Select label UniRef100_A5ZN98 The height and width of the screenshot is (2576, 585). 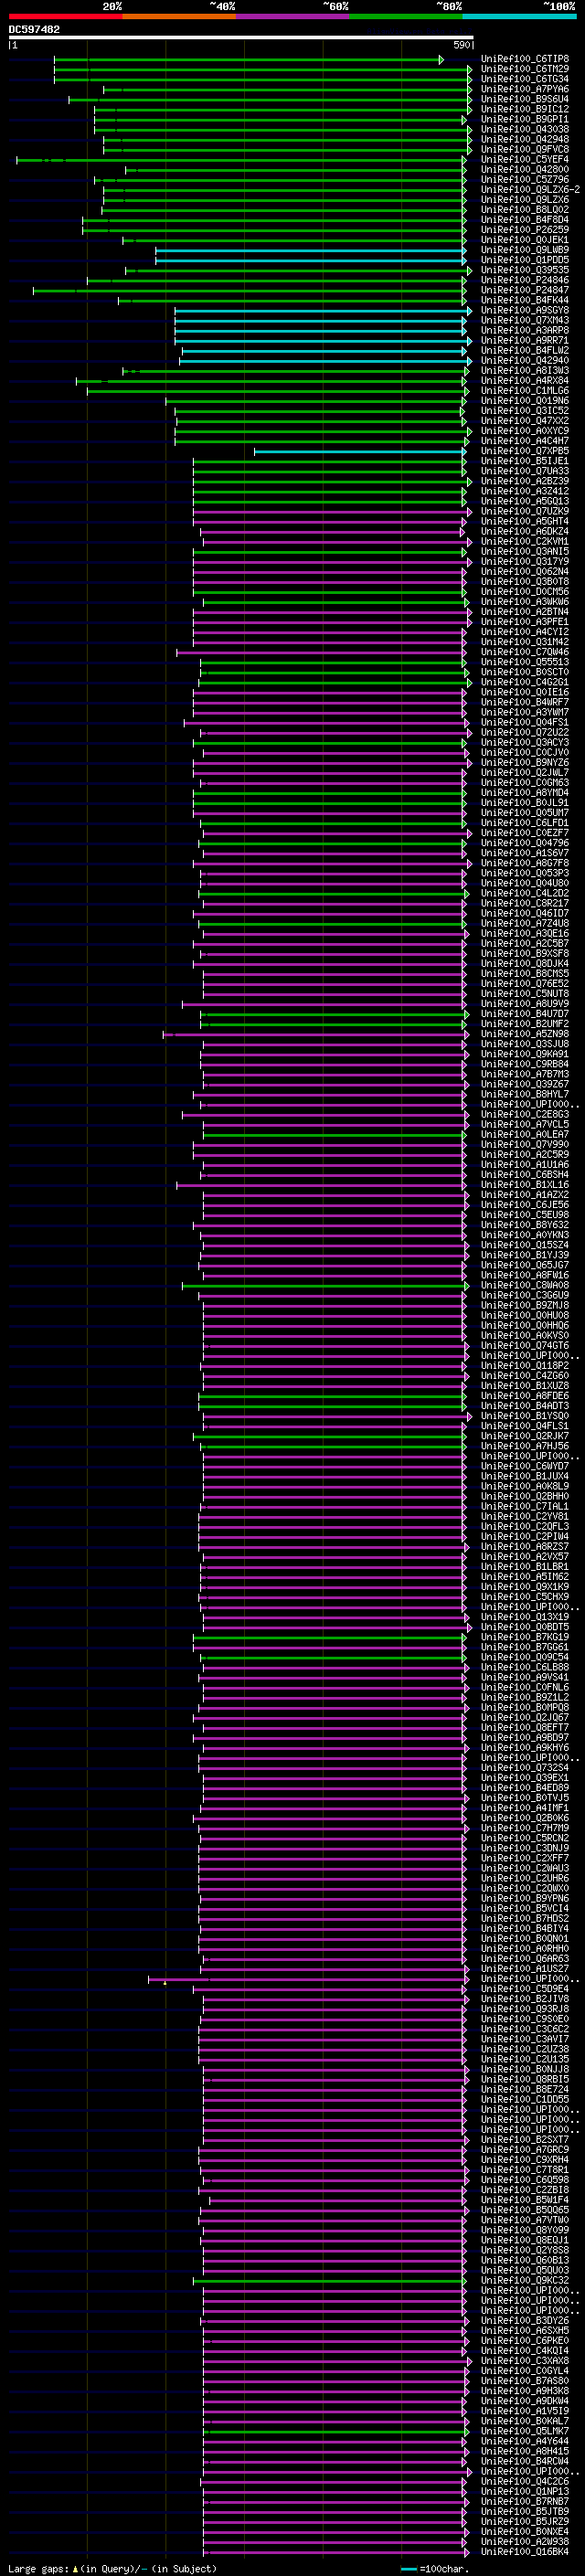point(525,1033)
